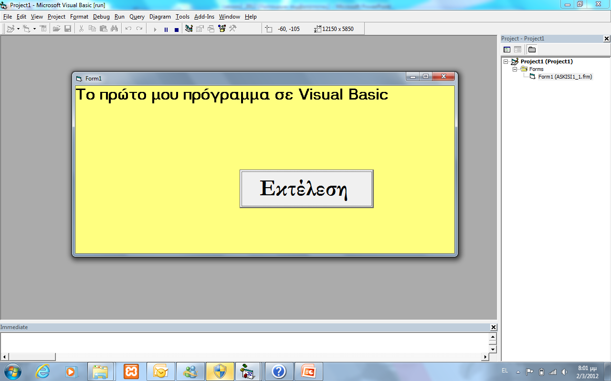Click the Immediate window scroll-down arrow
The width and height of the screenshot is (611, 381).
(x=493, y=349)
